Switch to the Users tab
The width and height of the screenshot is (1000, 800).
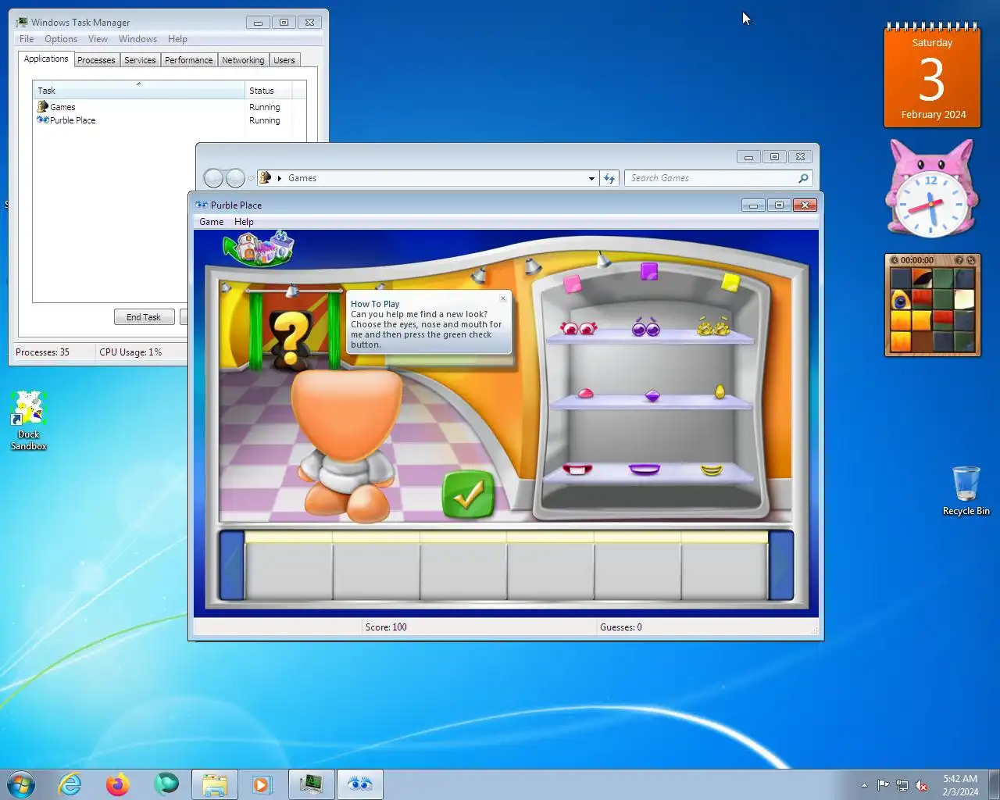pyautogui.click(x=284, y=60)
